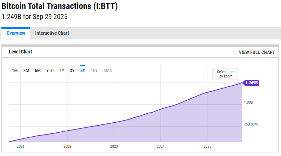Screen dimensions: 281x156
Task: Click the Select area to zoom box
Action: click(225, 74)
